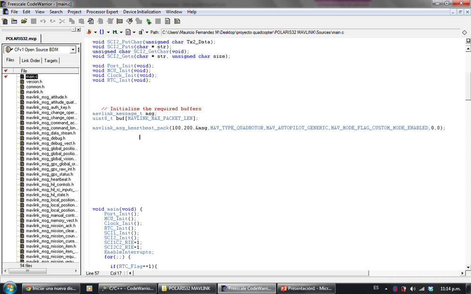Click the Redo toolbar icon
Screen dimensions: 471x294
click(x=53, y=21)
